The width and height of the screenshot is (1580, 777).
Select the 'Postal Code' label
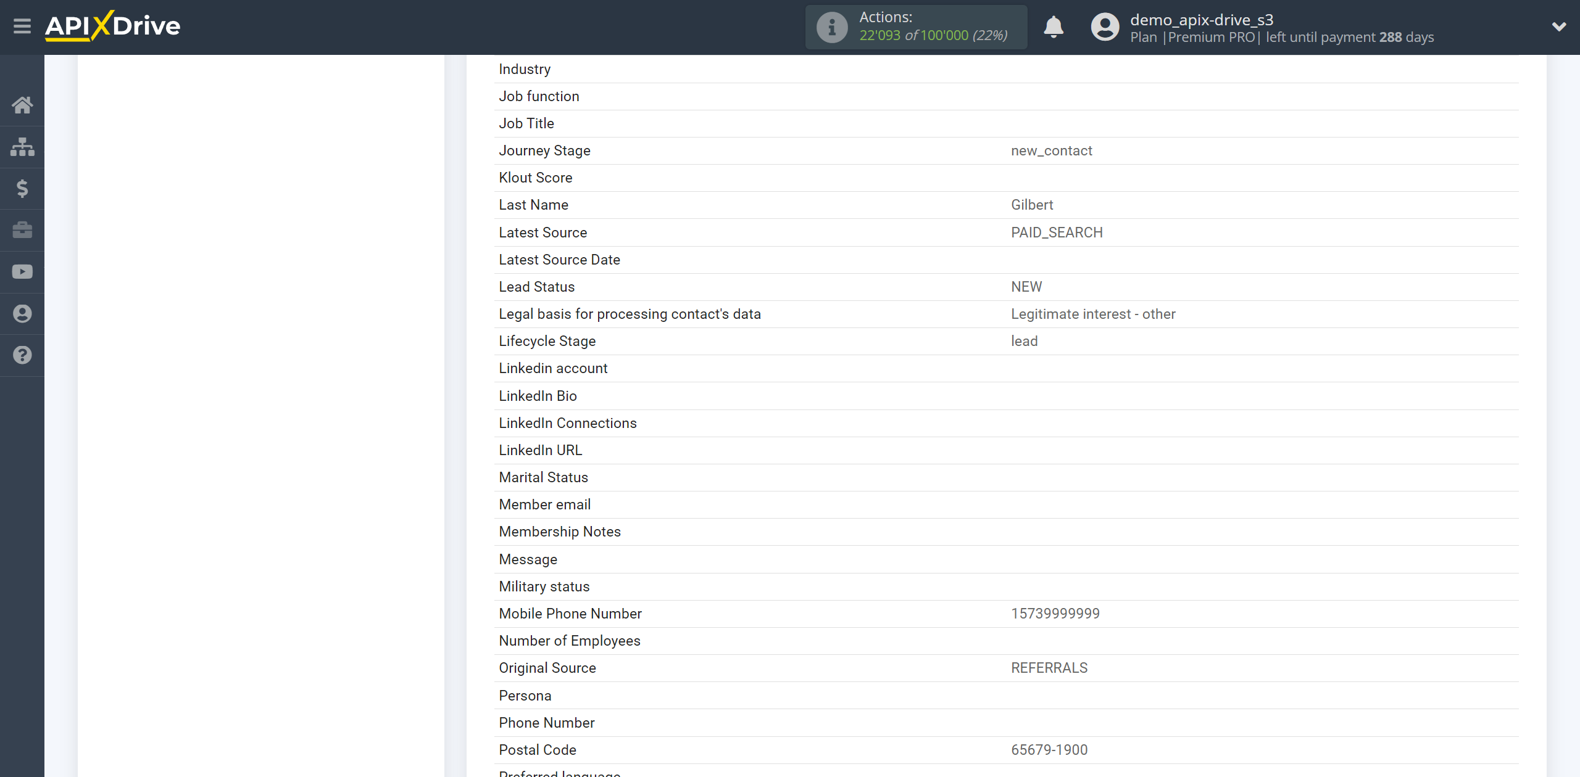click(538, 750)
